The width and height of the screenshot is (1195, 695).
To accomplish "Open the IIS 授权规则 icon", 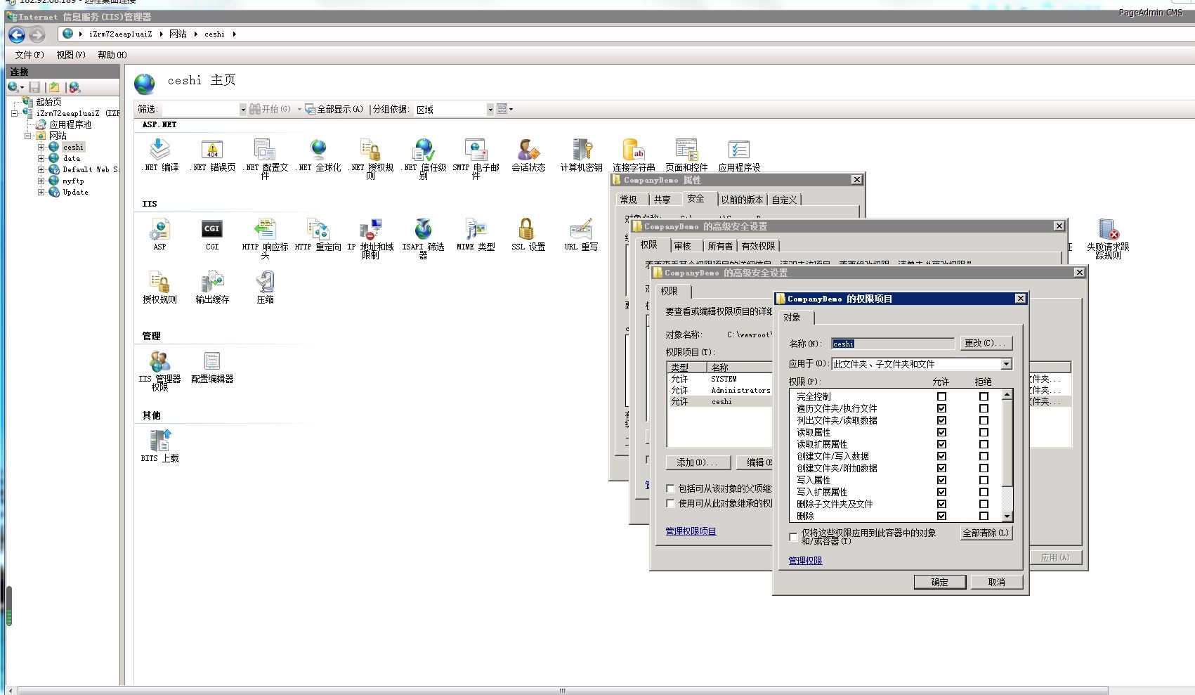I will (160, 282).
